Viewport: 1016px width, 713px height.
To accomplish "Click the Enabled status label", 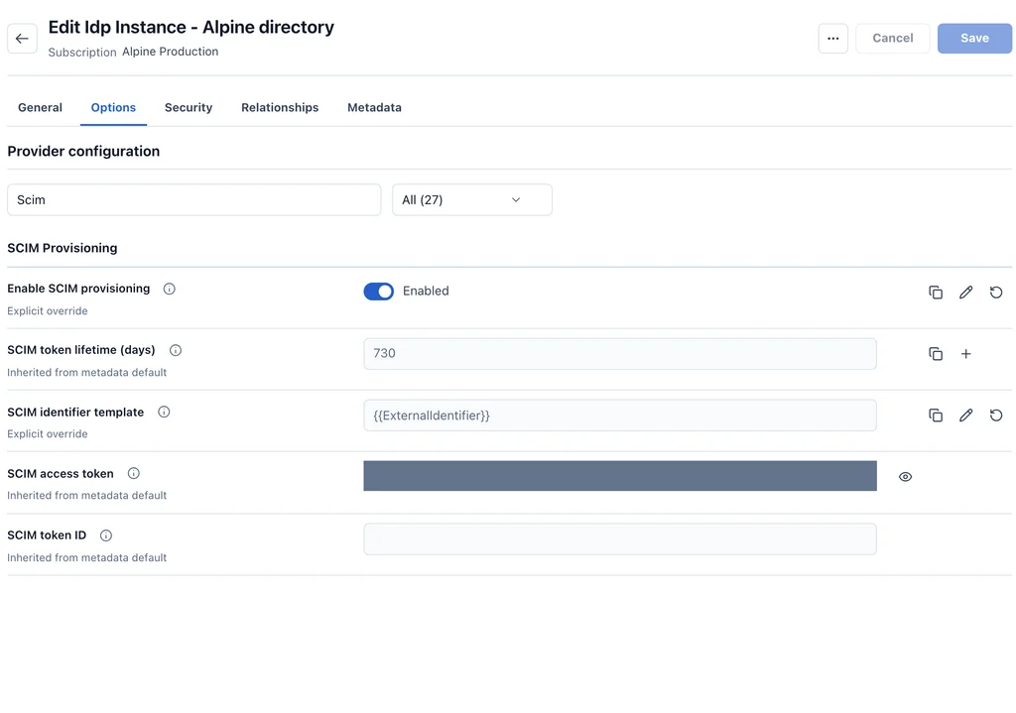I will 426,291.
